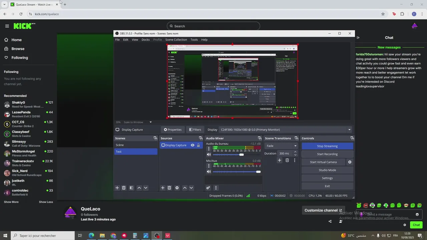This screenshot has height=240, width=427.
Task: Toggle lock on Display Capture source
Action: pos(198,145)
